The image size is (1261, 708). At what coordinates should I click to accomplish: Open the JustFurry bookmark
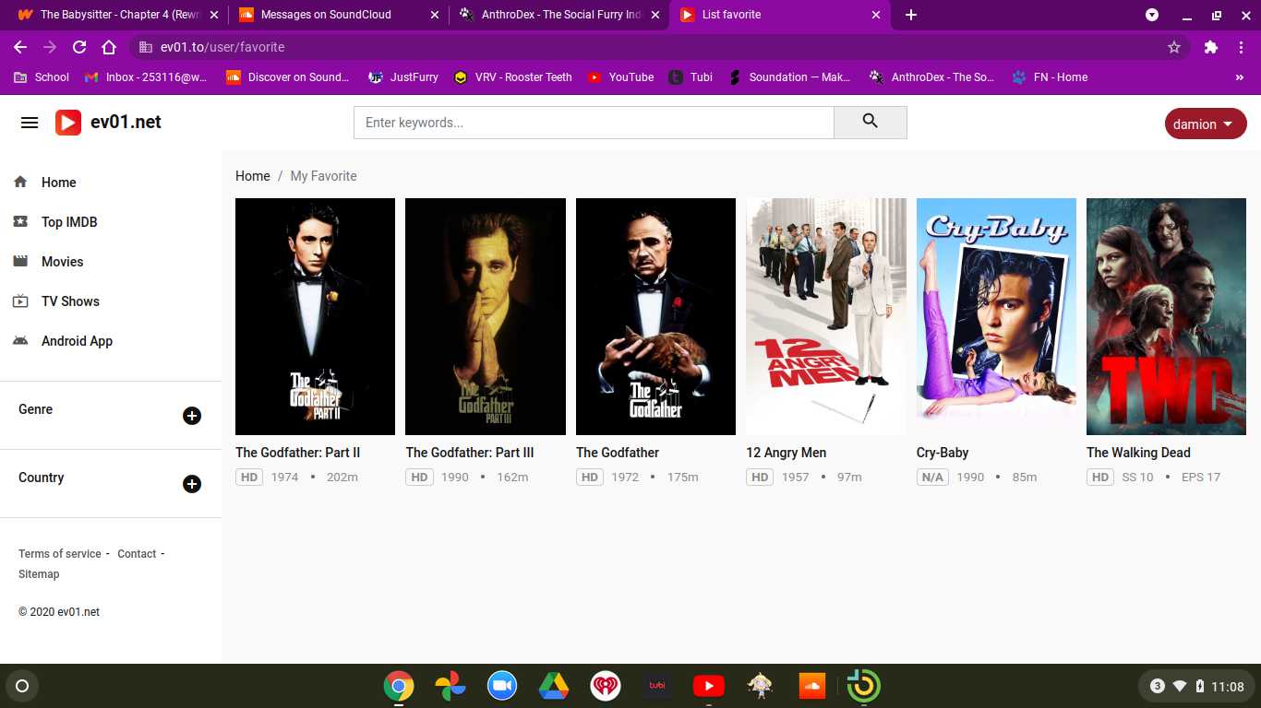pos(403,77)
